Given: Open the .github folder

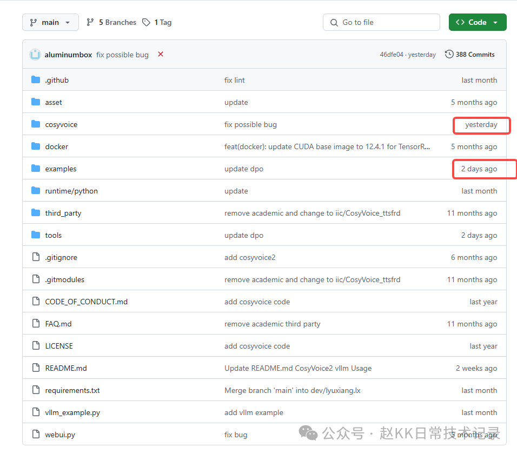Looking at the screenshot, I should coord(57,80).
